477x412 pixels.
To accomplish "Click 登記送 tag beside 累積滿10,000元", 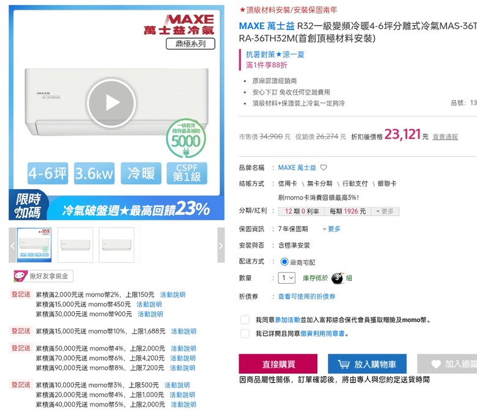I will (x=21, y=385).
